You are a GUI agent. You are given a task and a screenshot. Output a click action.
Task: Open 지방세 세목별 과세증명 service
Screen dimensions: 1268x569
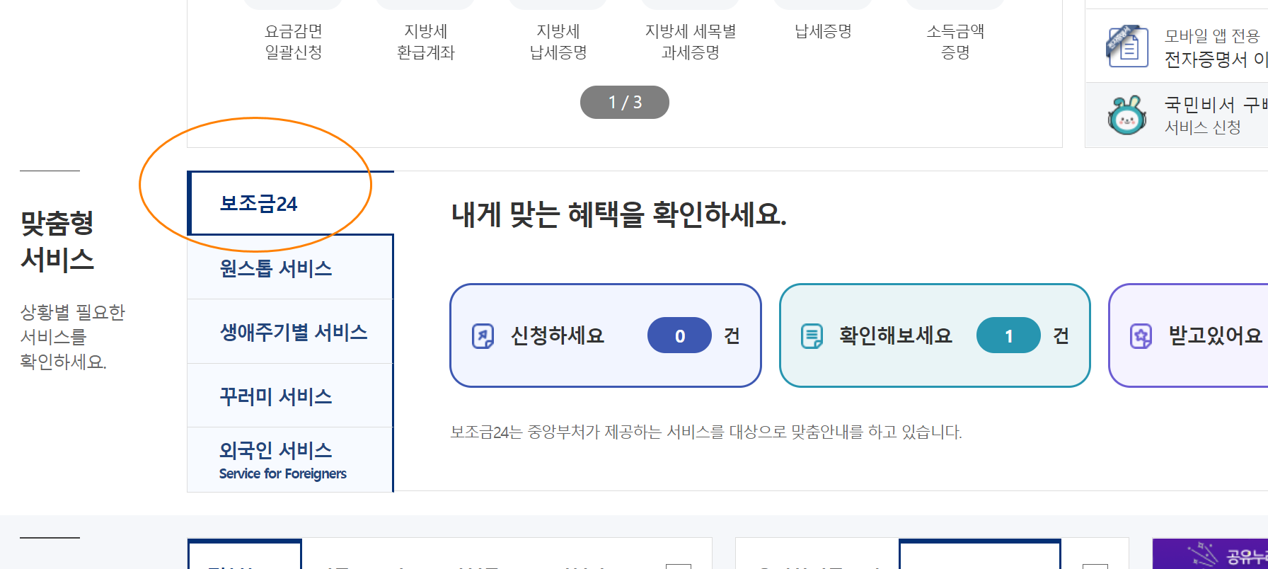[x=691, y=41]
